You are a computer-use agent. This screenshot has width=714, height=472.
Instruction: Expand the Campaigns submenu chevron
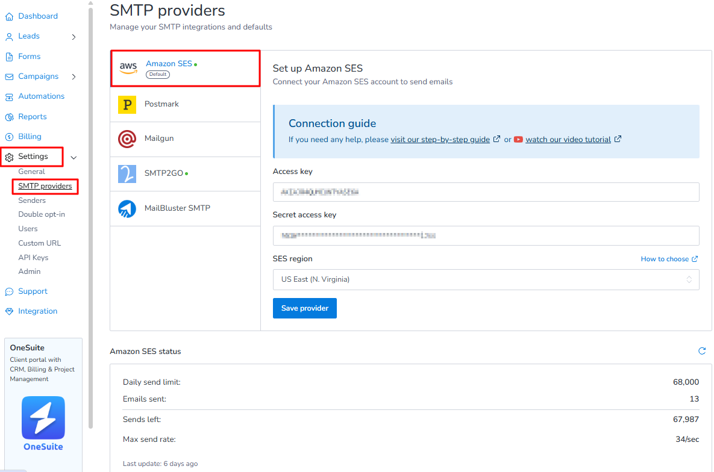click(x=74, y=77)
